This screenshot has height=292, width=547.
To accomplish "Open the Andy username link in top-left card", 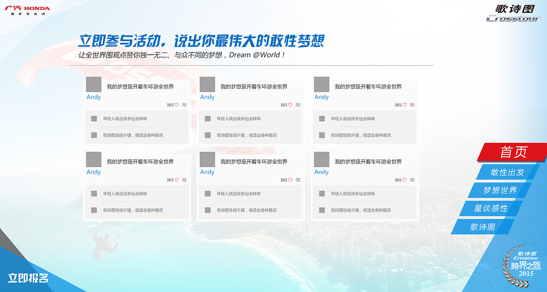I will 94,97.
